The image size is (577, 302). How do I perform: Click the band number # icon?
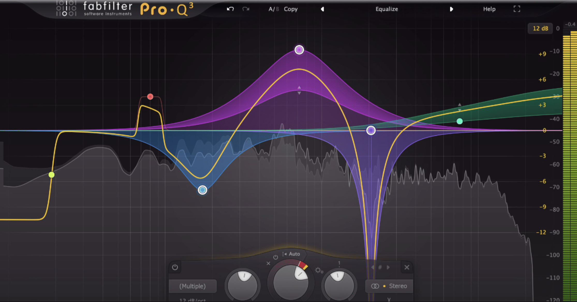[x=380, y=267]
